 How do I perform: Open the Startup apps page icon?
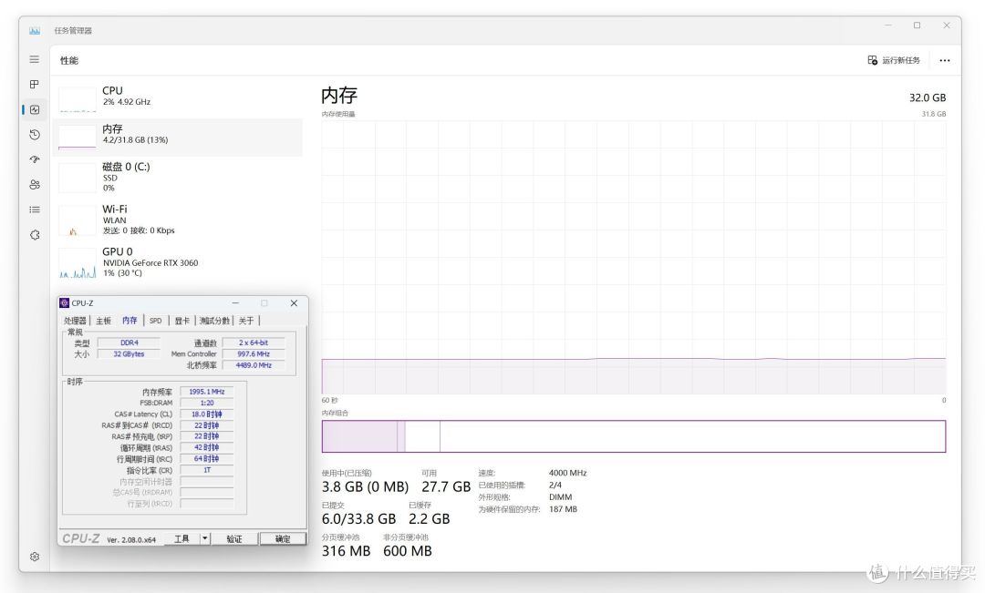click(34, 159)
